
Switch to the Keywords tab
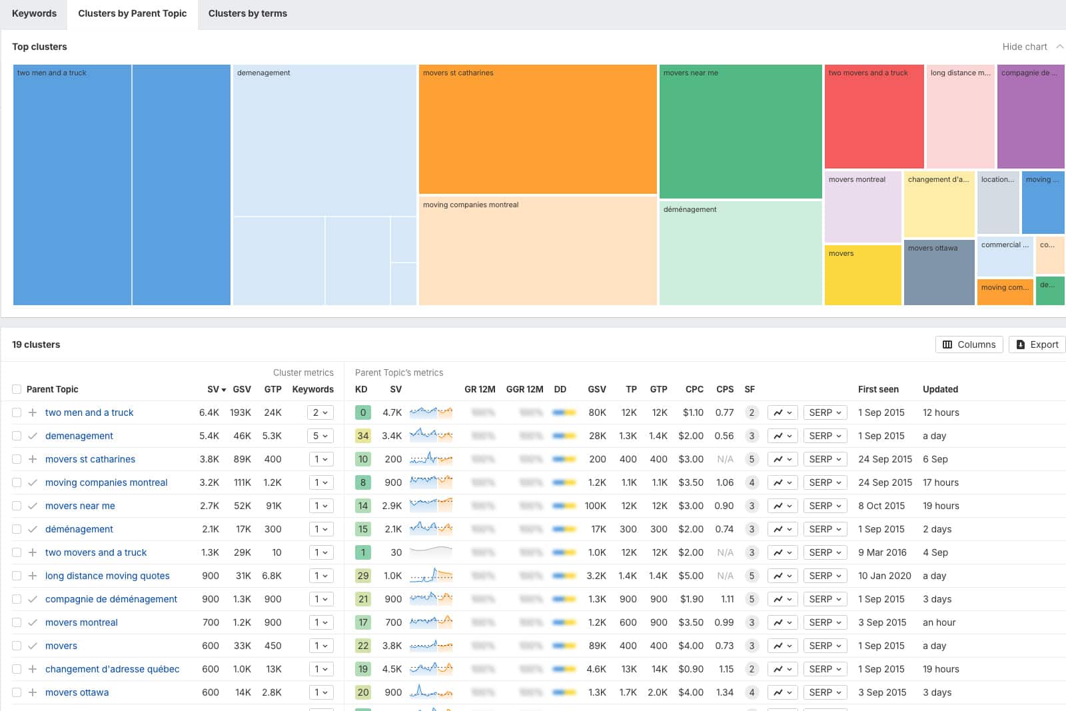[34, 13]
